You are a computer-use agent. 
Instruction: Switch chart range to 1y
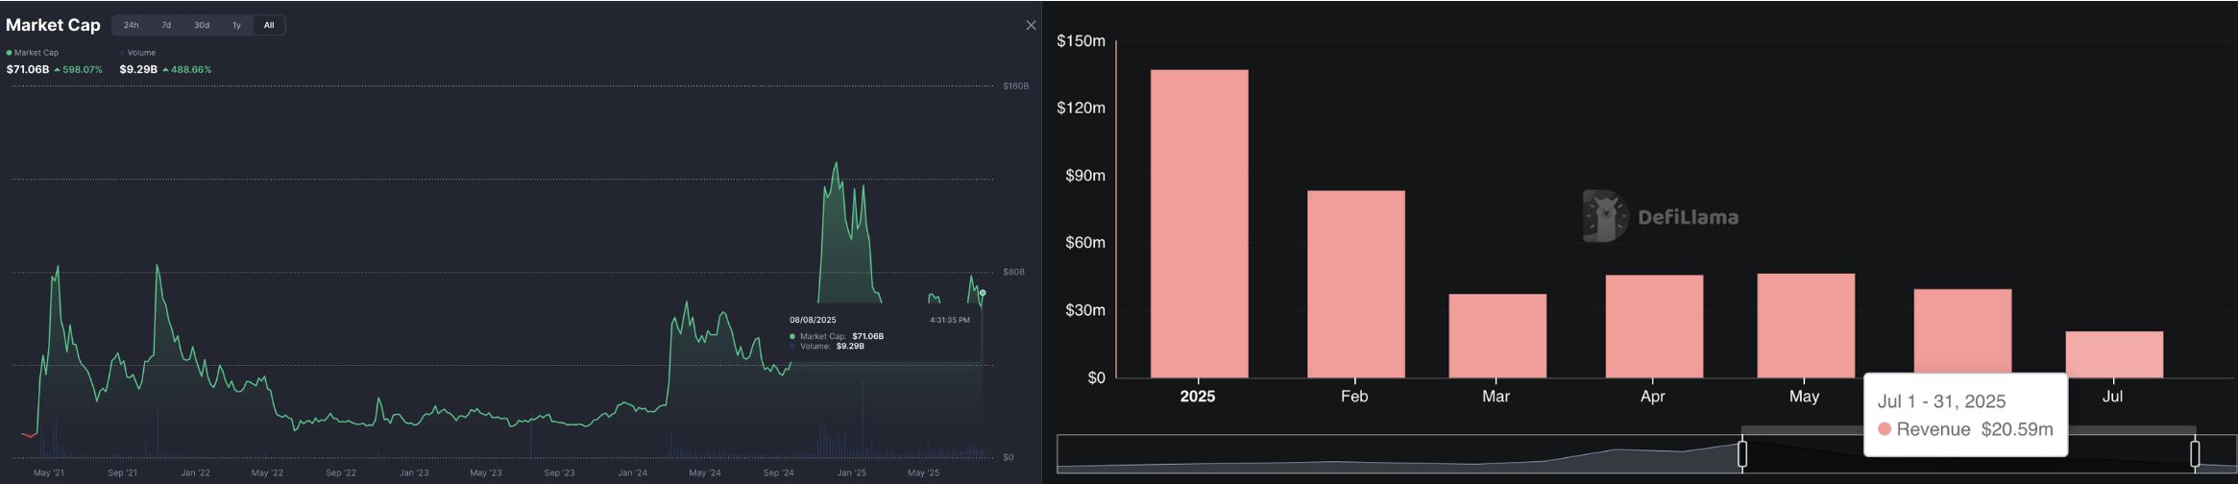click(236, 25)
